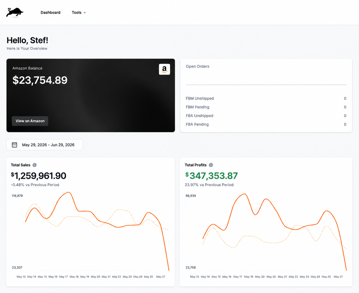Screen dimensions: 359x293
Task: Open the Dashboard menu item
Action: click(x=50, y=12)
